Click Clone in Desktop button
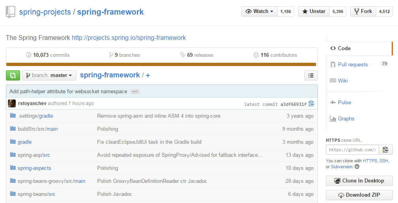398x203 pixels. (x=359, y=180)
